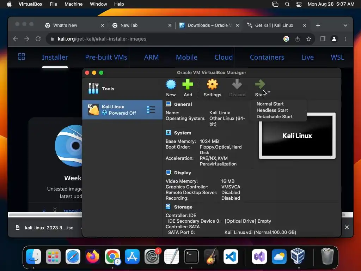361x271 pixels.
Task: Choose Normal Start from the menu
Action: (x=270, y=104)
